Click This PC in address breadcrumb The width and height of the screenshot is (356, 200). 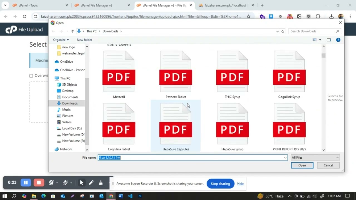tap(92, 31)
